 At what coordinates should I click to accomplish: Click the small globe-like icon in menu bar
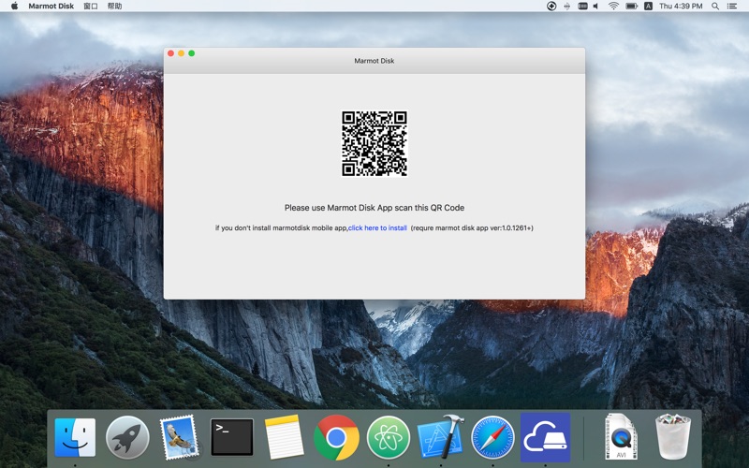567,6
